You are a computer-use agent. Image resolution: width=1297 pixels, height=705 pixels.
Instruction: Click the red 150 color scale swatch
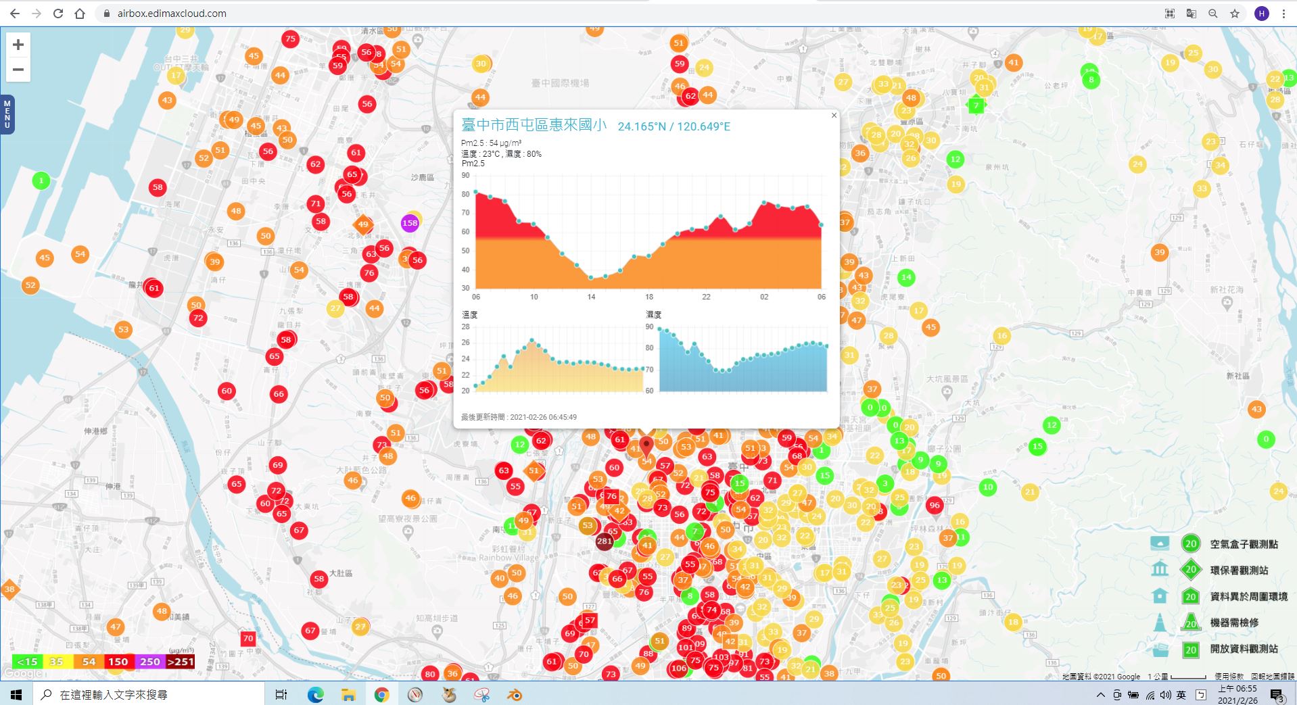click(118, 662)
